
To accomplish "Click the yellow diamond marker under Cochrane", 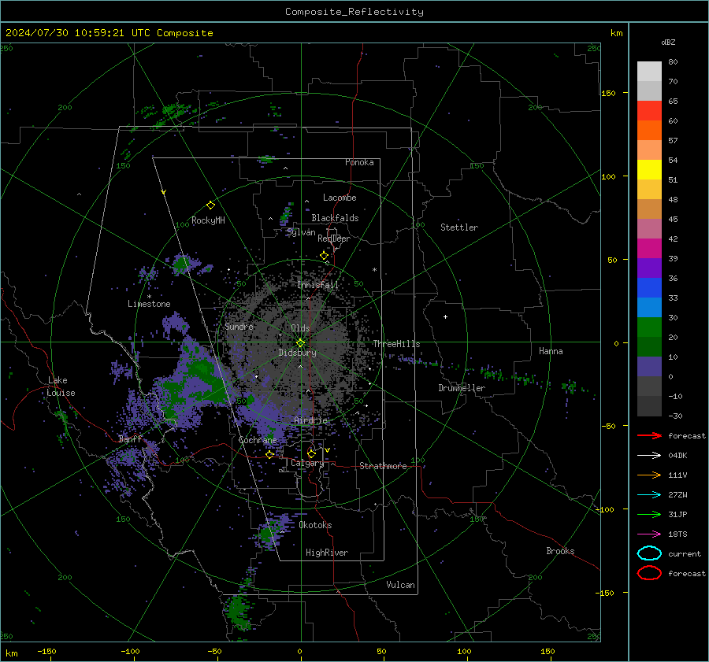I will pyautogui.click(x=270, y=455).
